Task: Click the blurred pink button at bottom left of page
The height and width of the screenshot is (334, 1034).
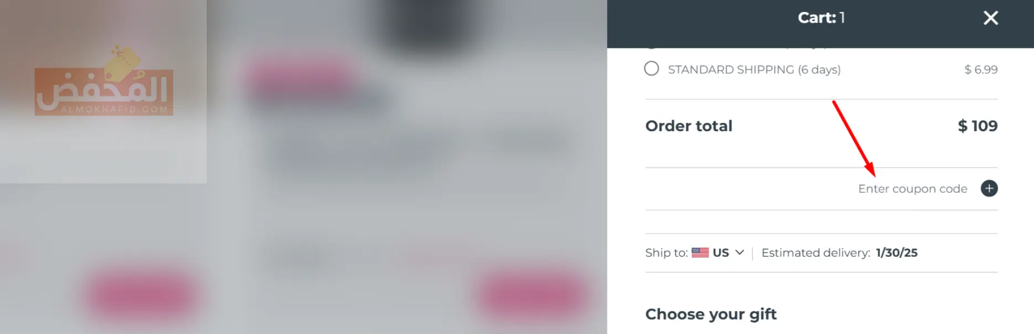Action: point(141,295)
